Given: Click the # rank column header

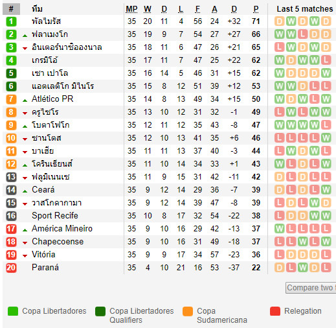Looking at the screenshot, I should [11, 9].
